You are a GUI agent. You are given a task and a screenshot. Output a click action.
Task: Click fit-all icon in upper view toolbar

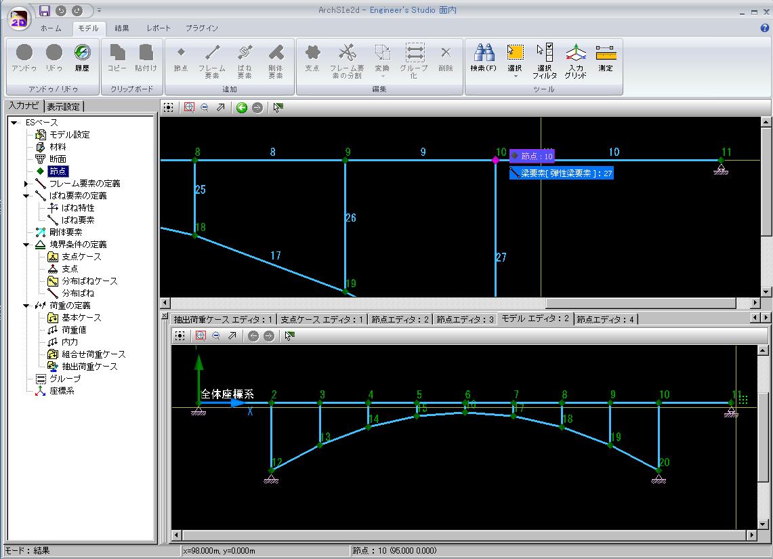click(169, 108)
